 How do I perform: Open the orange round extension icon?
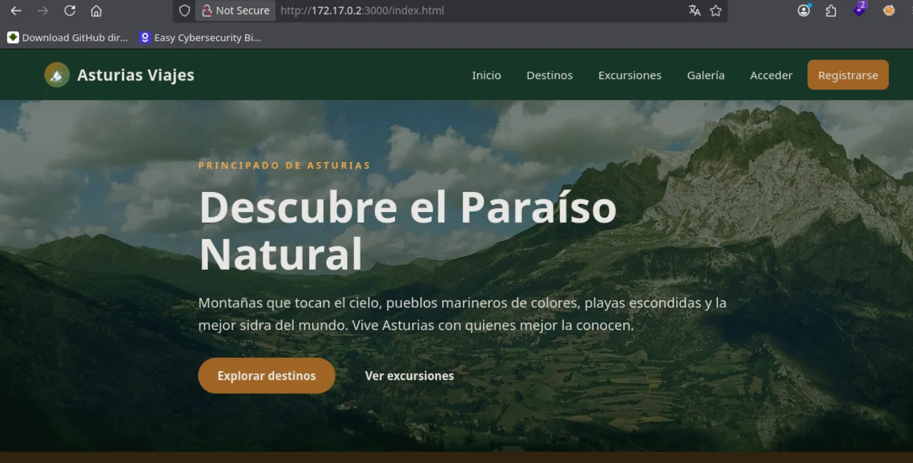889,11
